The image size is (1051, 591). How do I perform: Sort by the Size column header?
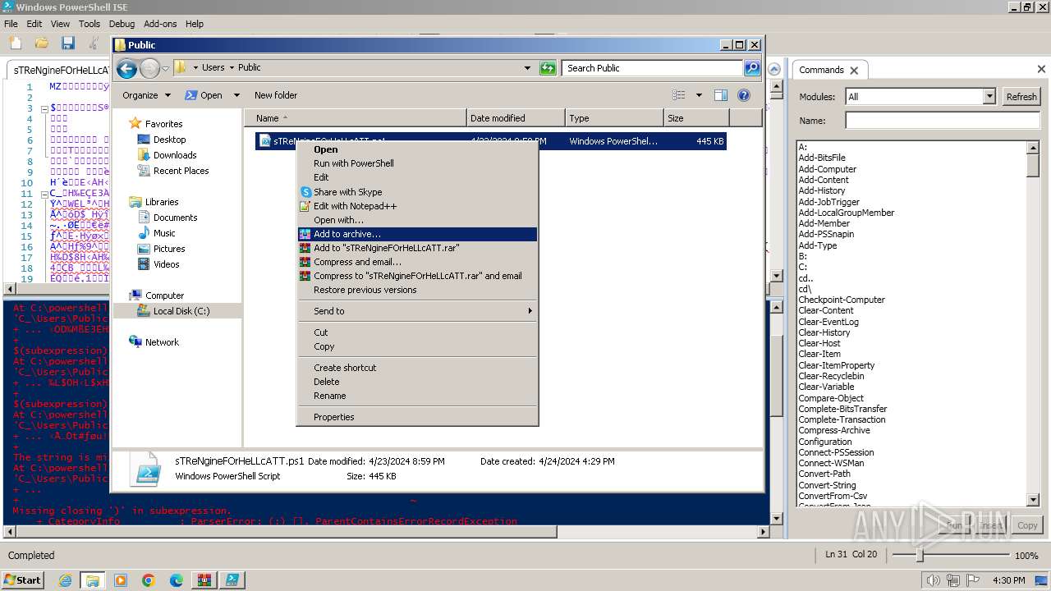(x=696, y=118)
